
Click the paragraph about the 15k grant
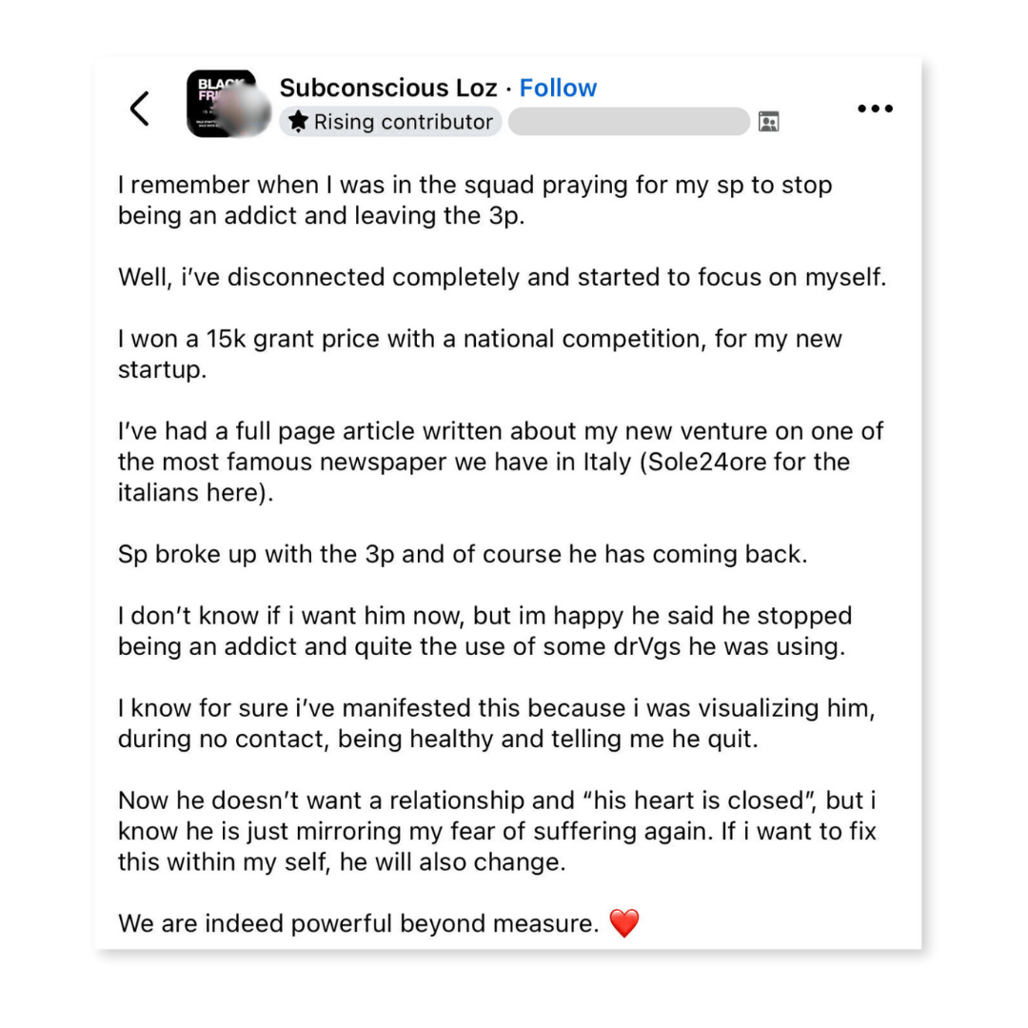point(480,354)
